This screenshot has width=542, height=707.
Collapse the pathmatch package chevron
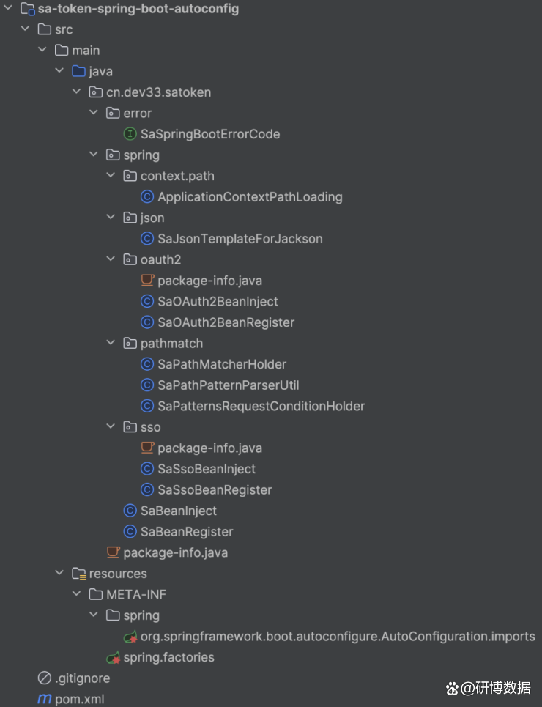tap(111, 342)
